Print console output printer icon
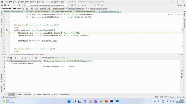The width and height of the screenshot is (186, 104). pos(182,74)
